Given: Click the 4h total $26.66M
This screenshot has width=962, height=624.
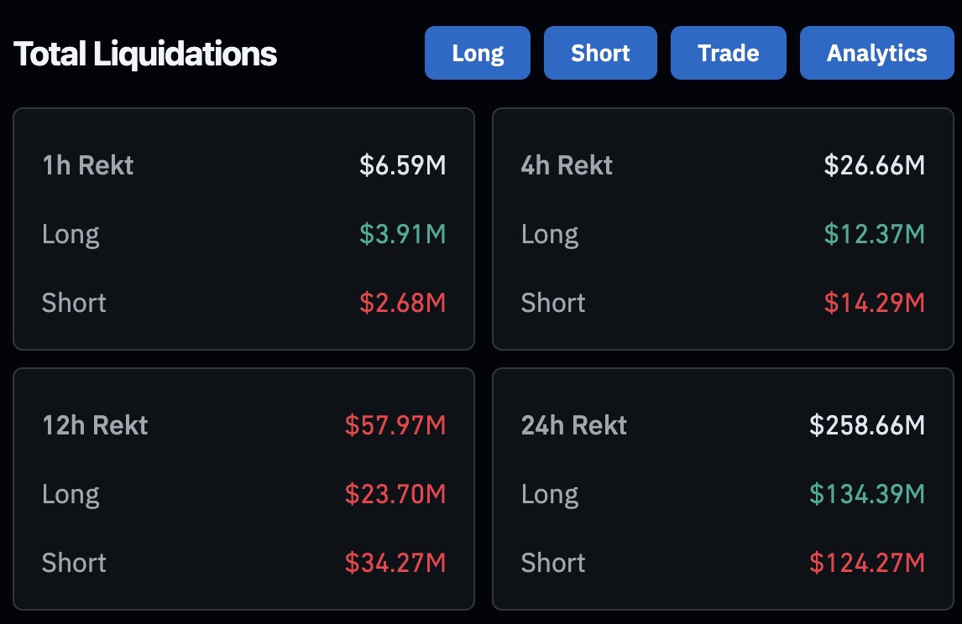Looking at the screenshot, I should click(x=874, y=165).
